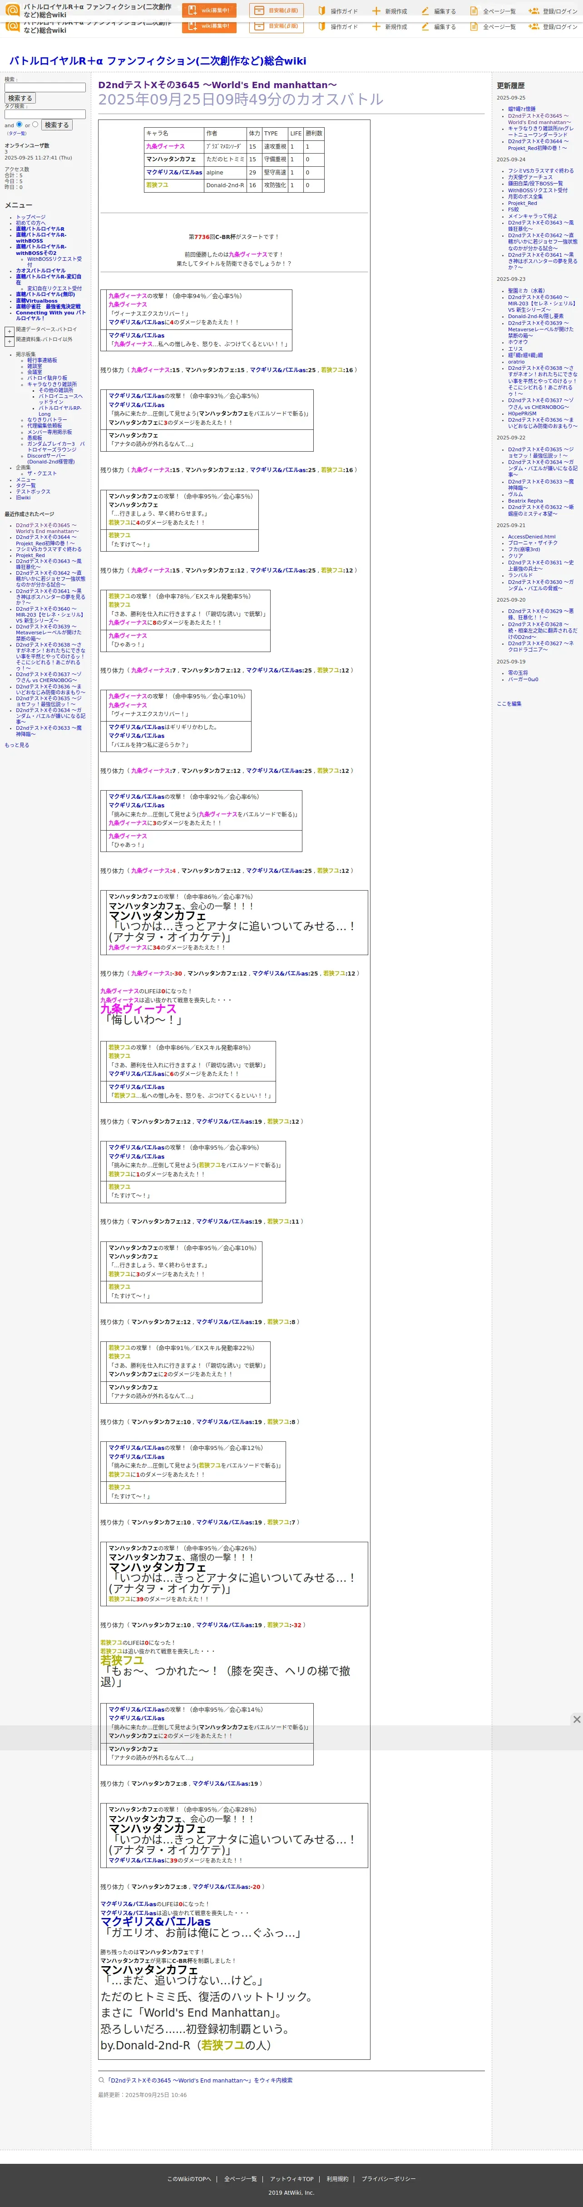Search the page title in wiki via bottom link
Screen dimensions: 583x2207
tap(199, 2080)
